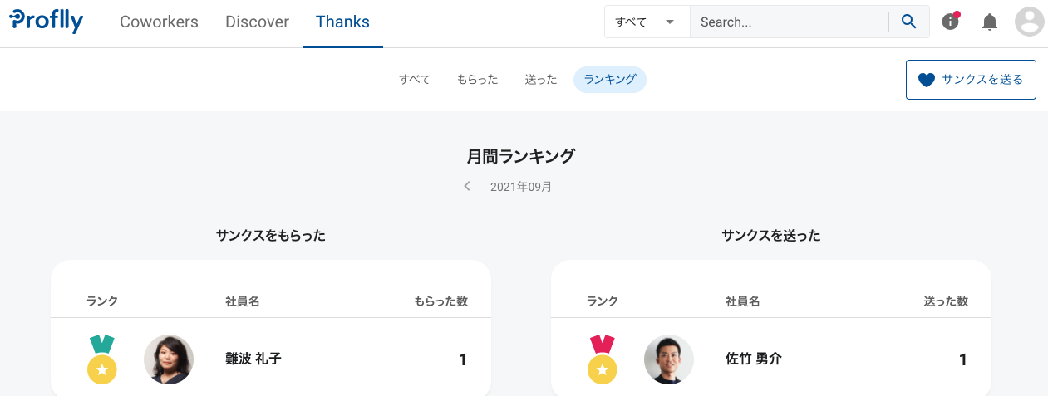Viewport: 1048px width, 396px height.
Task: Open 難波 礼子 profile photo
Action: point(169,359)
